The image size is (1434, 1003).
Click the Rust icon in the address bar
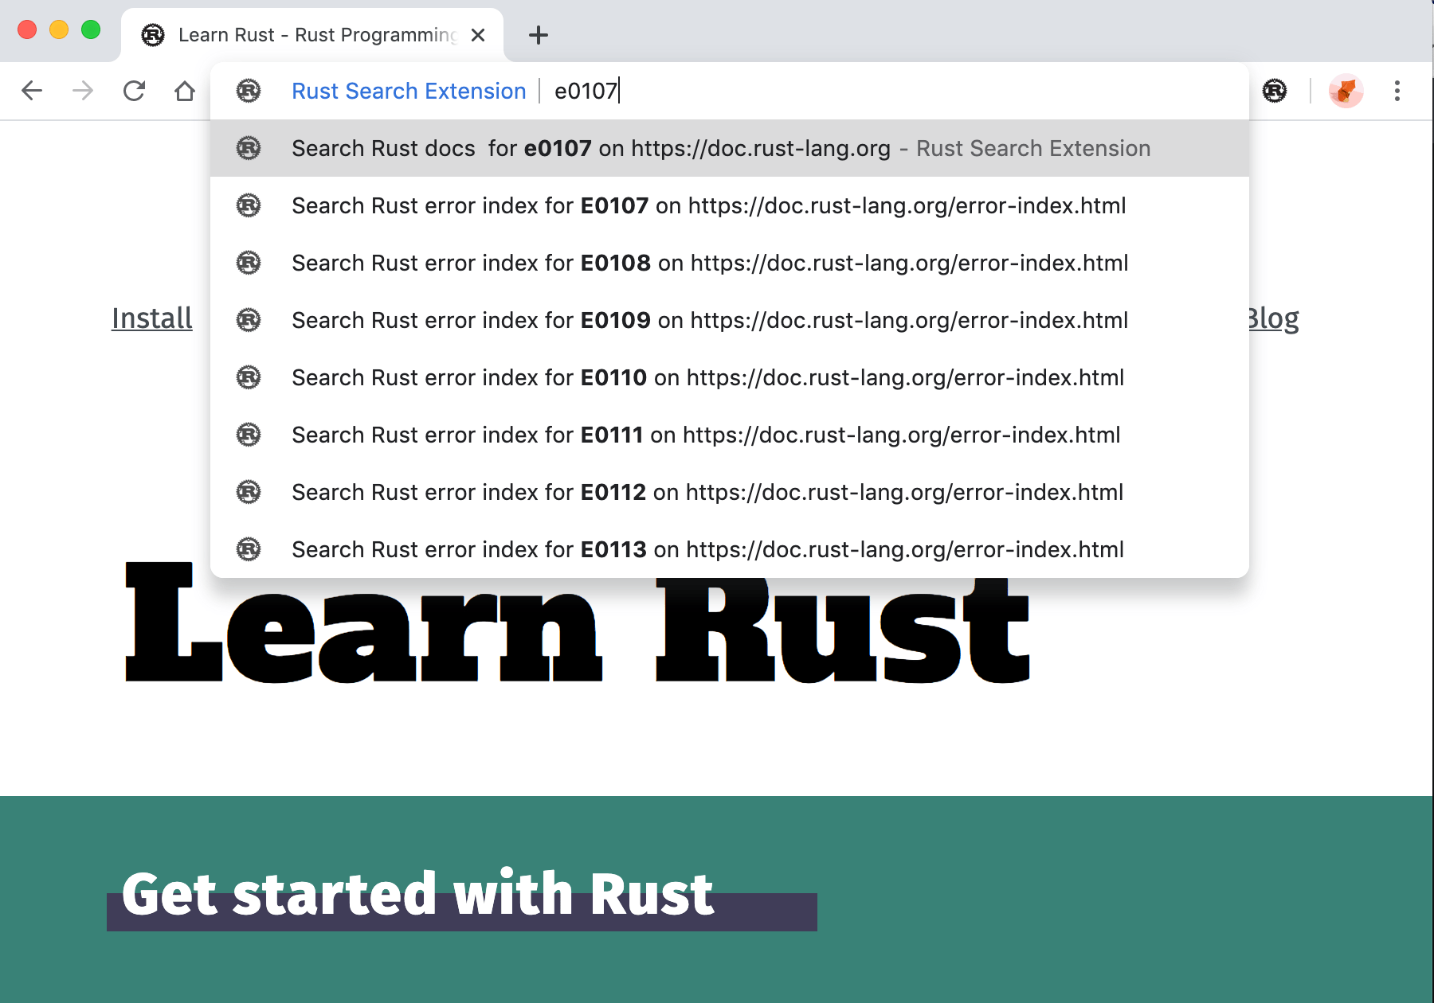tap(249, 91)
